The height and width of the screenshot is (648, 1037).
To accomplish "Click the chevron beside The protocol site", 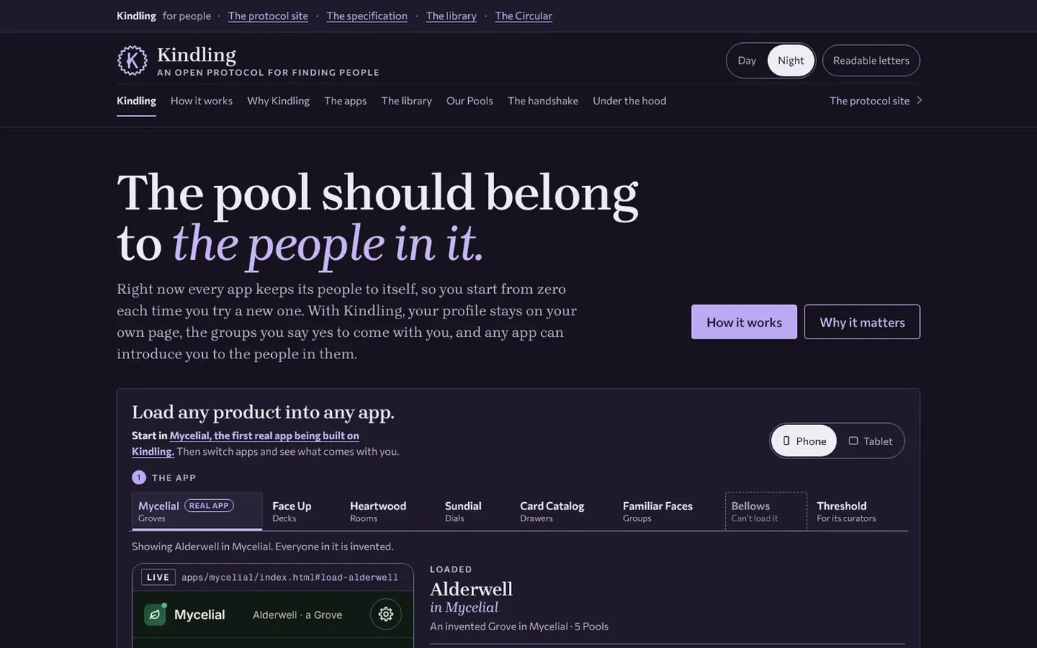I will (x=919, y=101).
